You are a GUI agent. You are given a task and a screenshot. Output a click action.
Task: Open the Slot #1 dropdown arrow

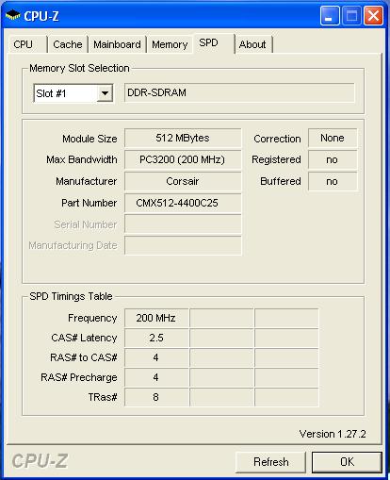[x=105, y=93]
